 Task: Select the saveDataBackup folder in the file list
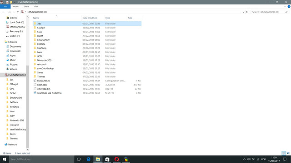(87, 68)
